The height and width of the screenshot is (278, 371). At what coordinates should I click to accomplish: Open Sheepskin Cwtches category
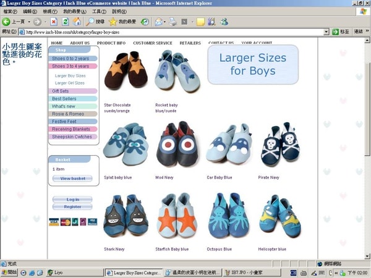click(73, 137)
